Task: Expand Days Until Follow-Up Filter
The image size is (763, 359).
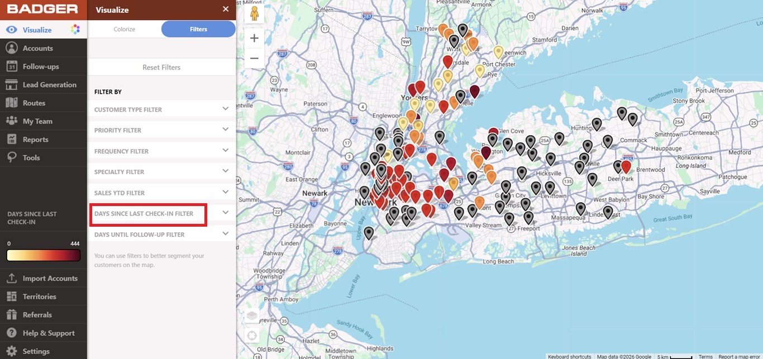Action: point(161,234)
